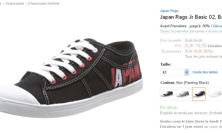The image size is (222, 133).
Task: Click the Taille label text
Action: 166,65
